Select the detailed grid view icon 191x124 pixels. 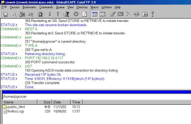pos(102,14)
